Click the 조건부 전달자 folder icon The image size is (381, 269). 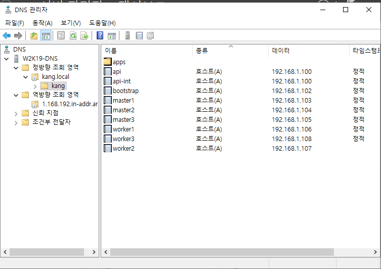(25, 122)
